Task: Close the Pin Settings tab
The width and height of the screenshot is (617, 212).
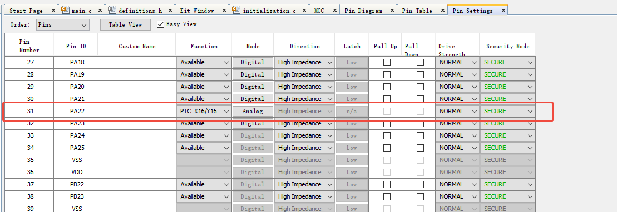Action: pos(503,11)
